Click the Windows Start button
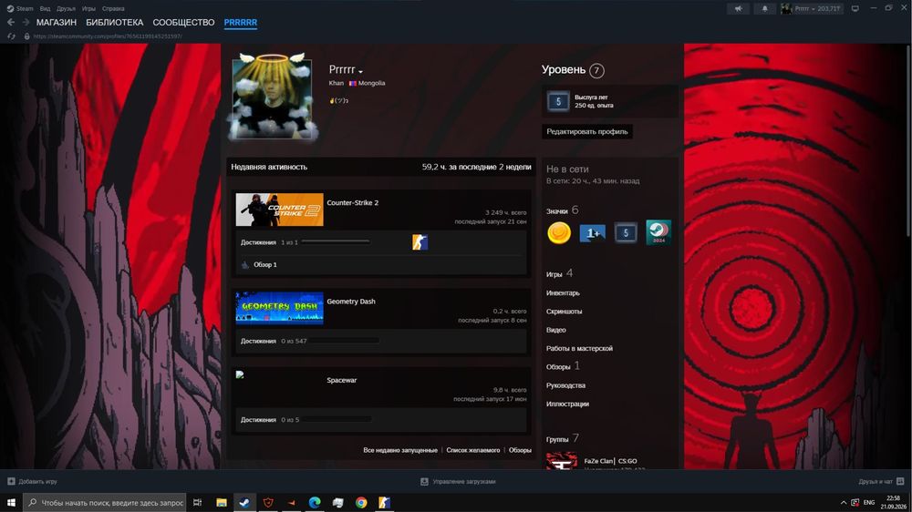This screenshot has width=912, height=512. (x=11, y=502)
